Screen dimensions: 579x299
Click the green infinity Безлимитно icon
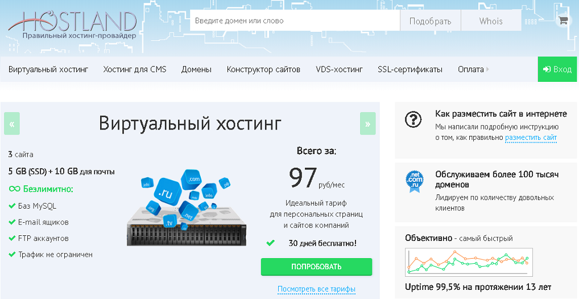[14, 189]
